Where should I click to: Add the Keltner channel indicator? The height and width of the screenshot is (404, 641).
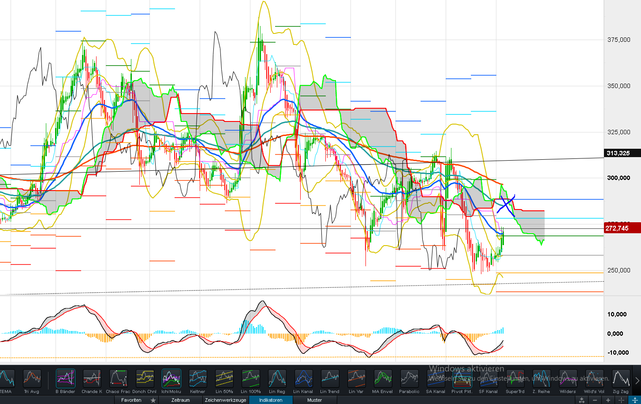click(x=198, y=381)
